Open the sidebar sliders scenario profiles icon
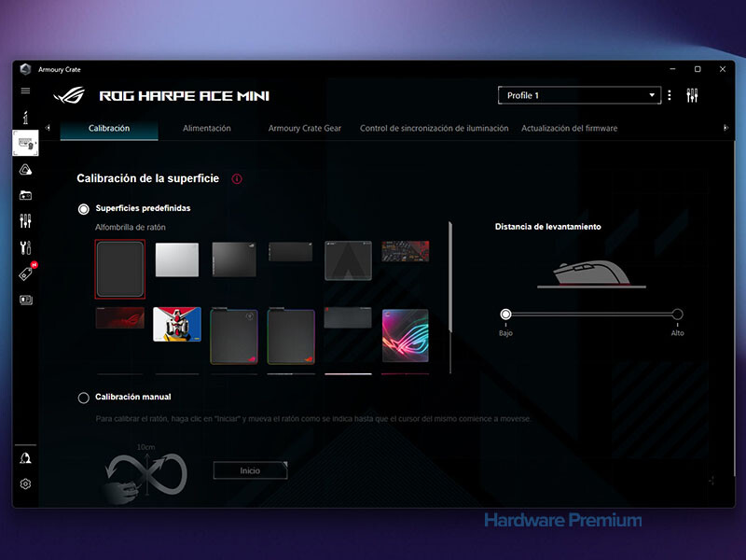Screen dimensions: 746x560 26,221
